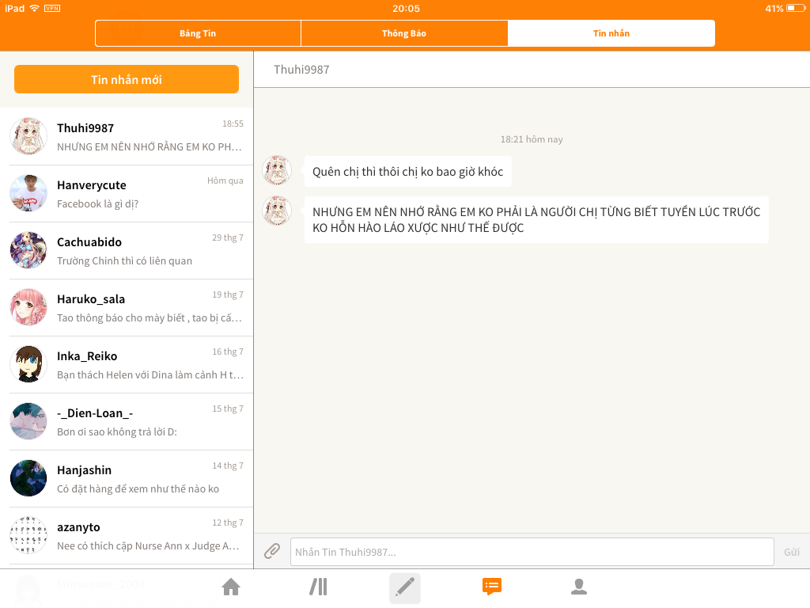
Task: Click the Nhắn Tin Thuhi9987 input field
Action: (532, 552)
